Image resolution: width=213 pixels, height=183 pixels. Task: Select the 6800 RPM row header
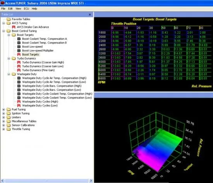pyautogui.click(x=104, y=78)
